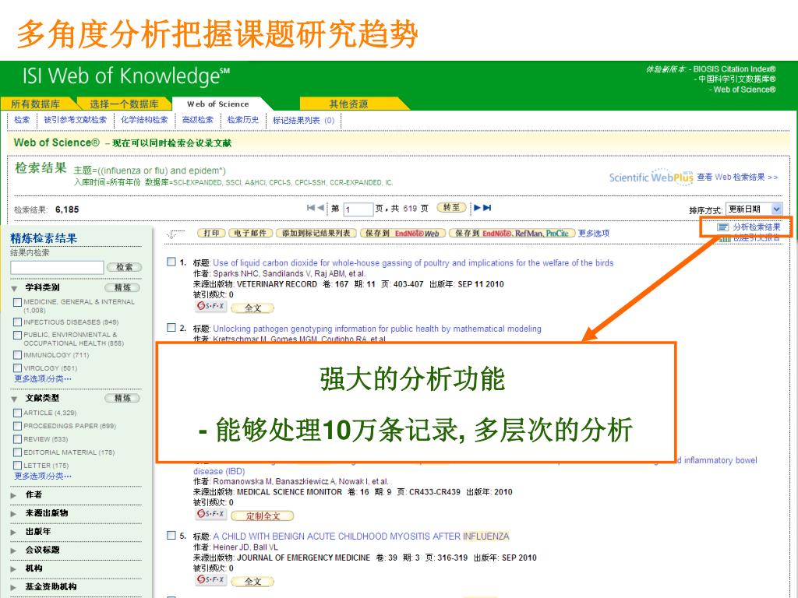Check the PROCEEDINGS PAPER document type
The height and width of the screenshot is (598, 798).
tap(17, 426)
